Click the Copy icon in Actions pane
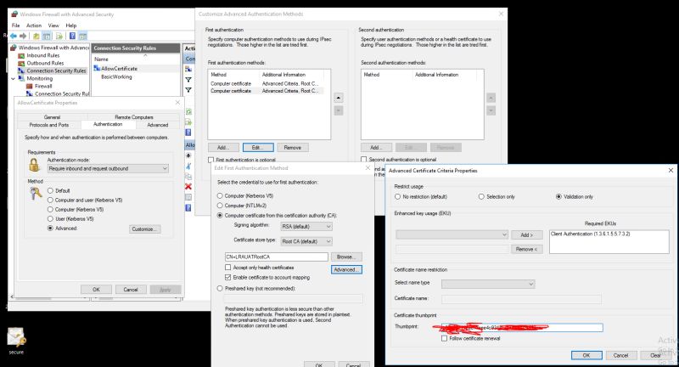679x367 pixels. (x=188, y=177)
